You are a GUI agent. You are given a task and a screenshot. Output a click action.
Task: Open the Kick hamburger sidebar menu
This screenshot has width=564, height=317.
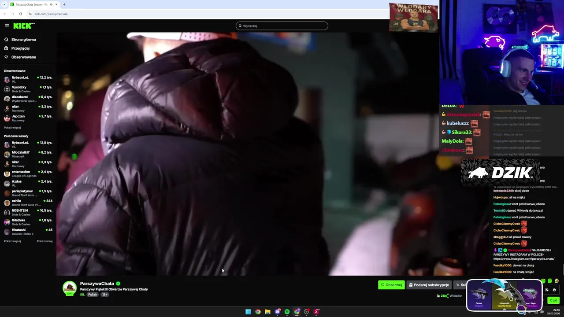7,26
